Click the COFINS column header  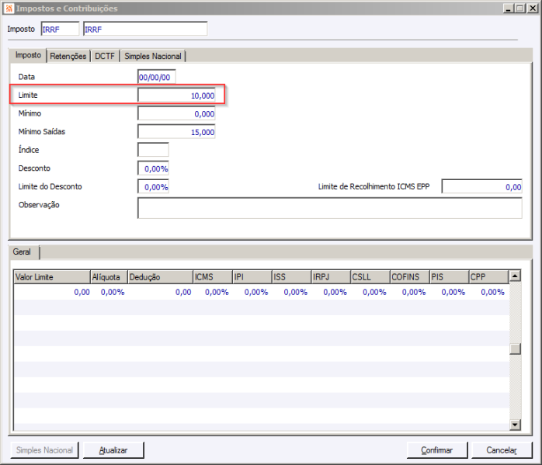[x=410, y=277]
